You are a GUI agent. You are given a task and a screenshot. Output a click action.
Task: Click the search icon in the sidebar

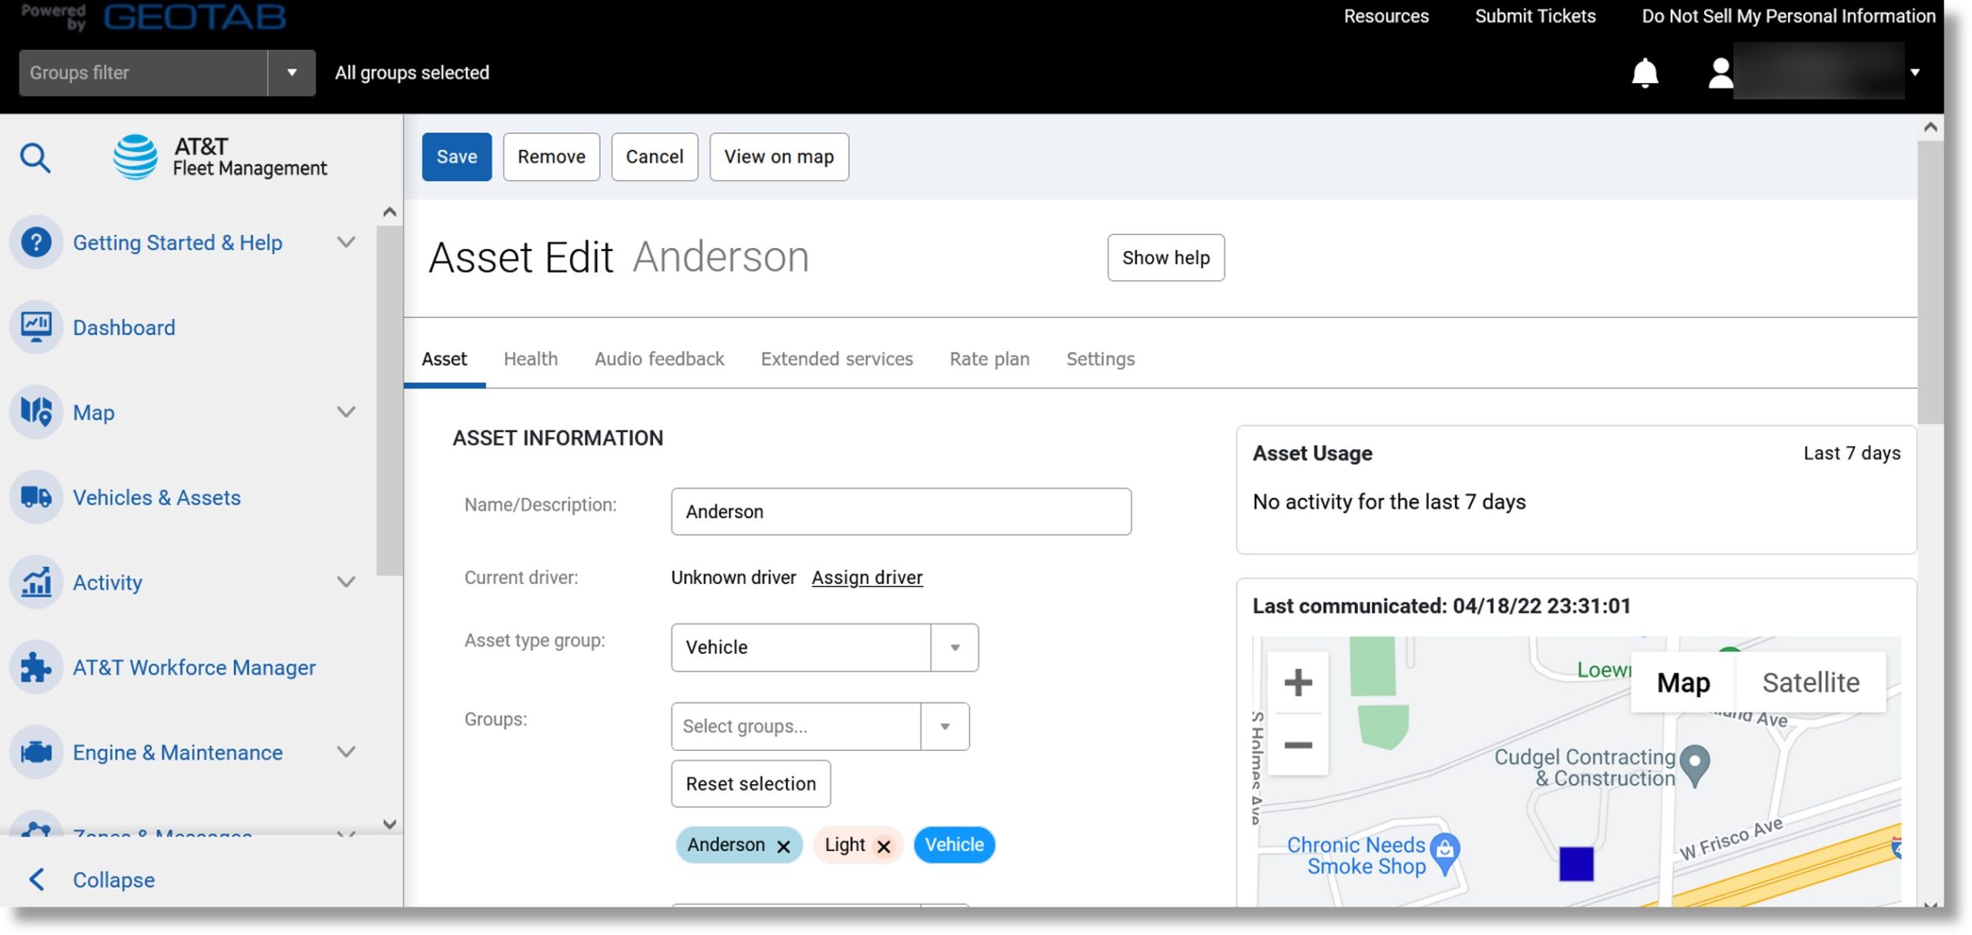pos(35,157)
